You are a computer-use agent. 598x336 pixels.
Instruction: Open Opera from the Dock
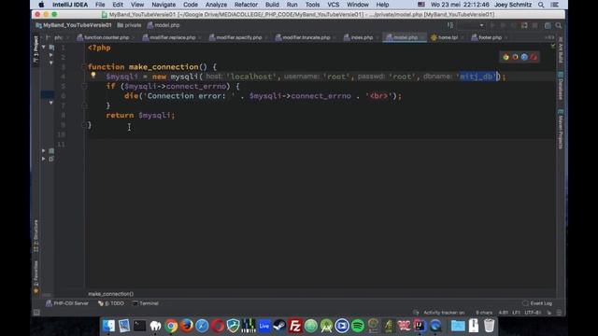pyautogui.click(x=218, y=326)
